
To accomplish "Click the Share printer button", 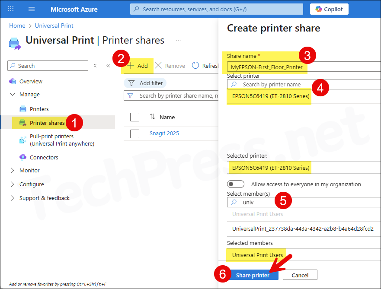I will pyautogui.click(x=253, y=275).
